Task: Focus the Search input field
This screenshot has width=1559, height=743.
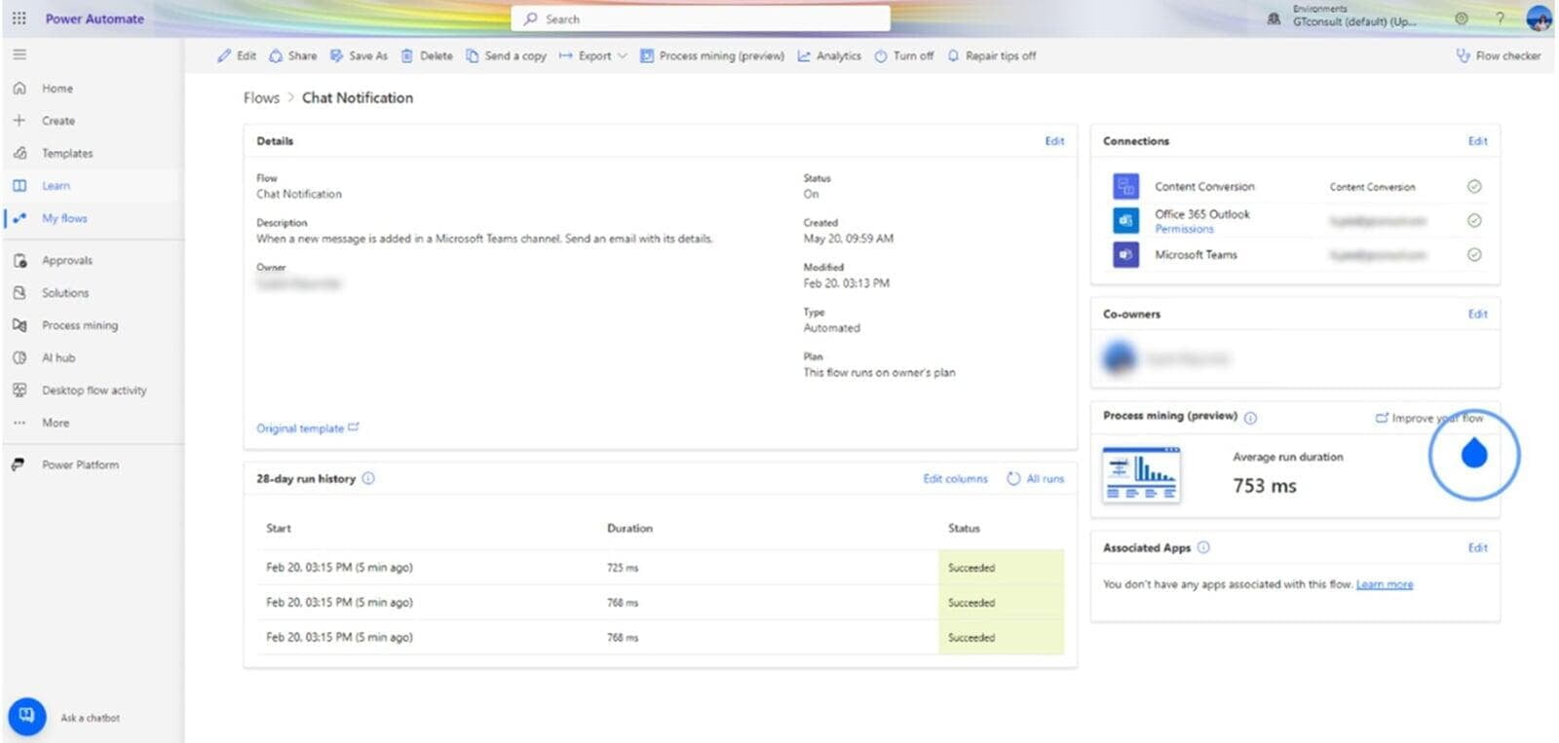Action: tap(701, 19)
